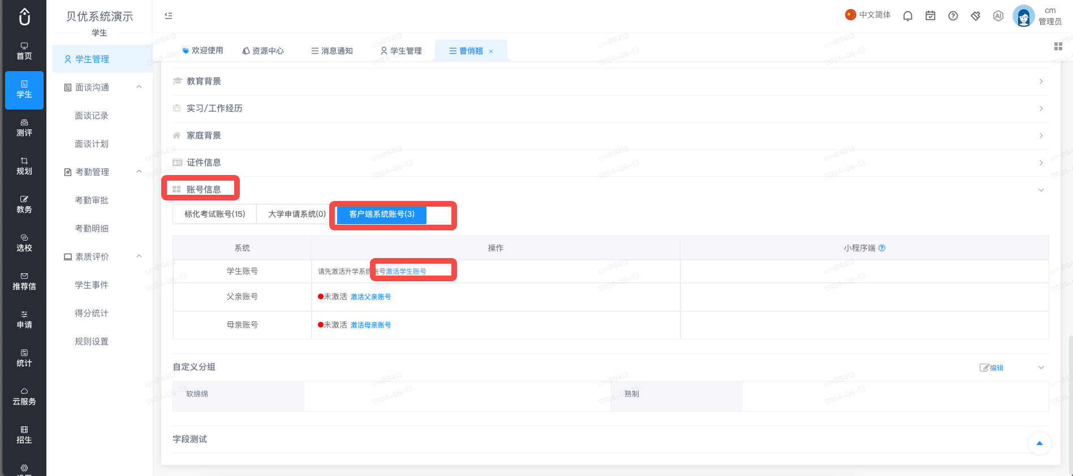Collapse the sidebar menu toggle icon

coord(169,16)
